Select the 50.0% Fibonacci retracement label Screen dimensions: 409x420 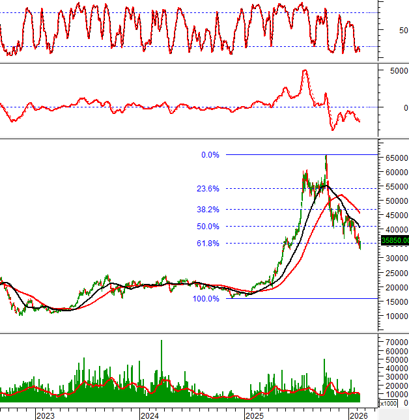point(208,227)
